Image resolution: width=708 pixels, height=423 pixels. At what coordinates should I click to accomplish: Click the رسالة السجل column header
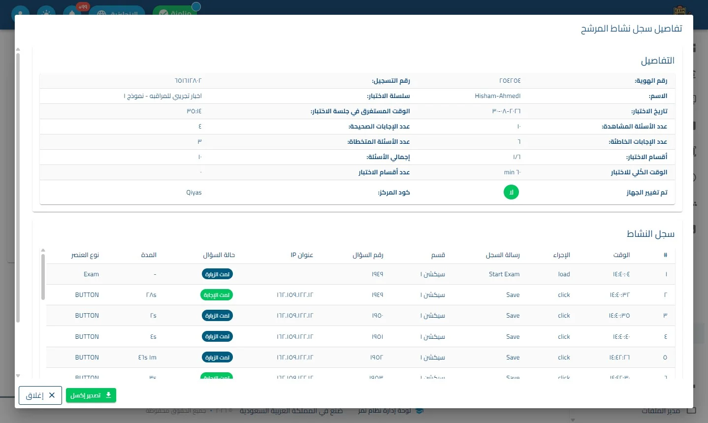[503, 255]
